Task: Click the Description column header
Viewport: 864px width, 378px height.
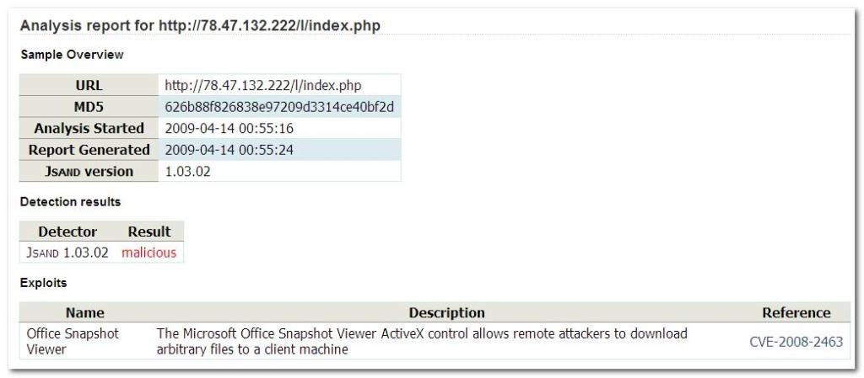Action: pyautogui.click(x=446, y=313)
